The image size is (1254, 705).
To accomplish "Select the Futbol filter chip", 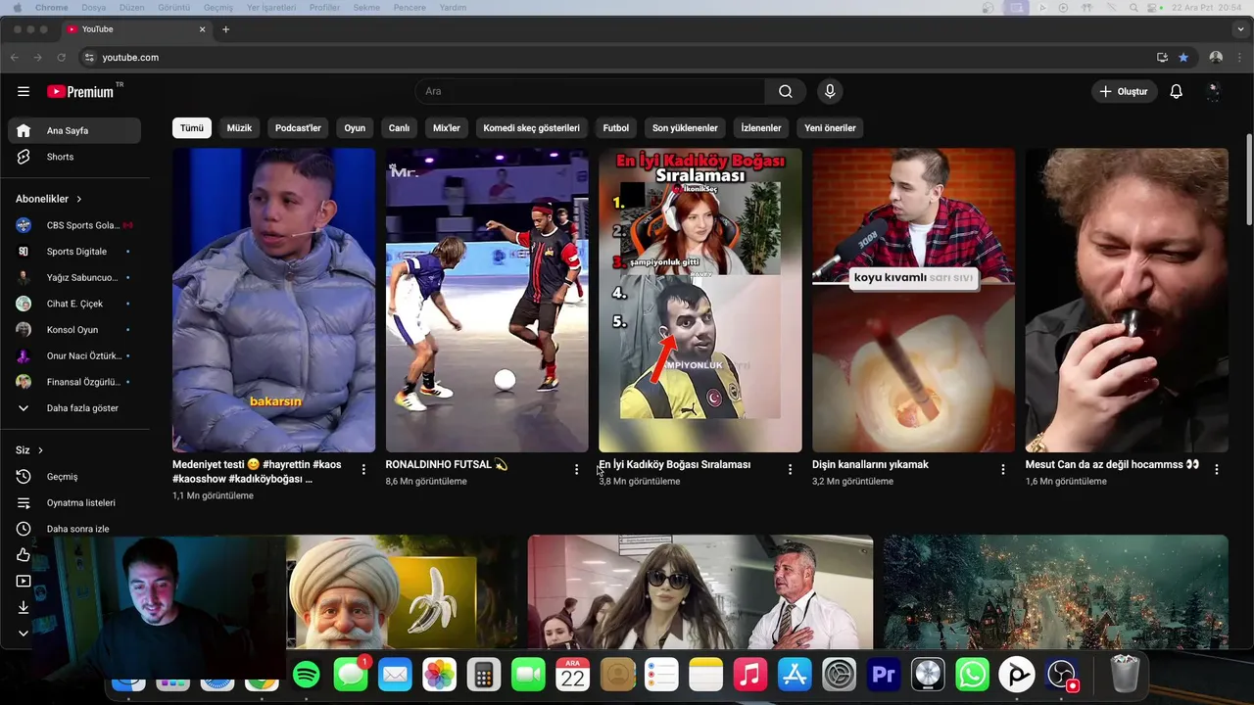I will 616,128.
